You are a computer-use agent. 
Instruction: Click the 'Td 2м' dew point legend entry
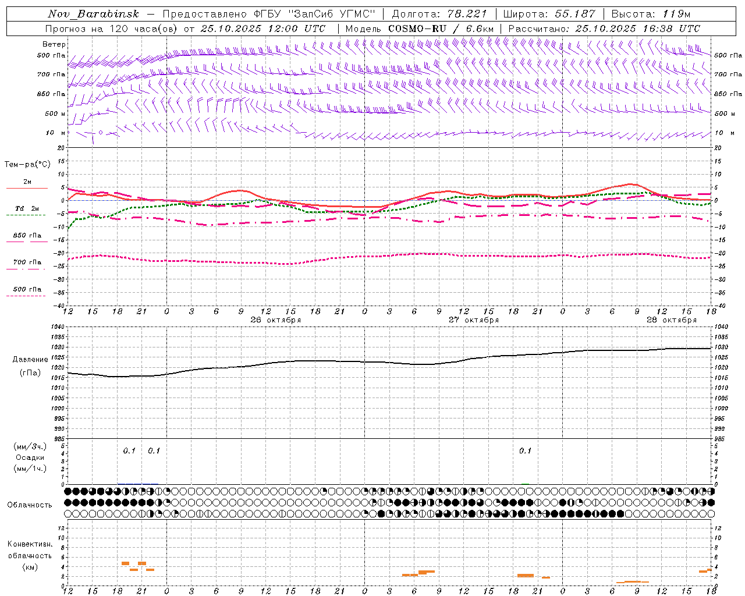[x=27, y=208]
